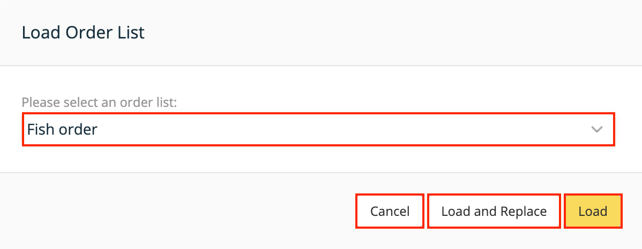Click the 'Fish order' text in the select box
The image size is (642, 249).
tap(62, 129)
